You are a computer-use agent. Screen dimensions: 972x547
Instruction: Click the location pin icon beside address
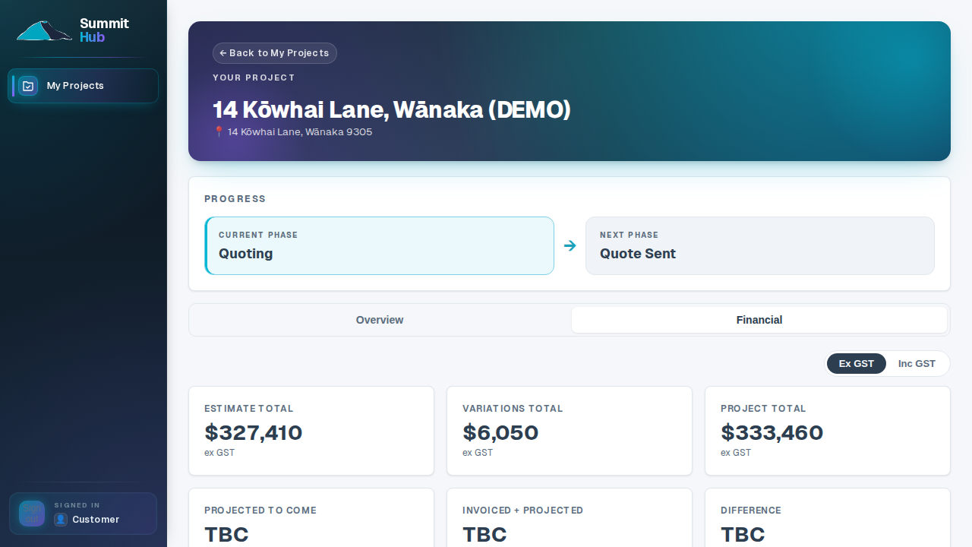(219, 131)
